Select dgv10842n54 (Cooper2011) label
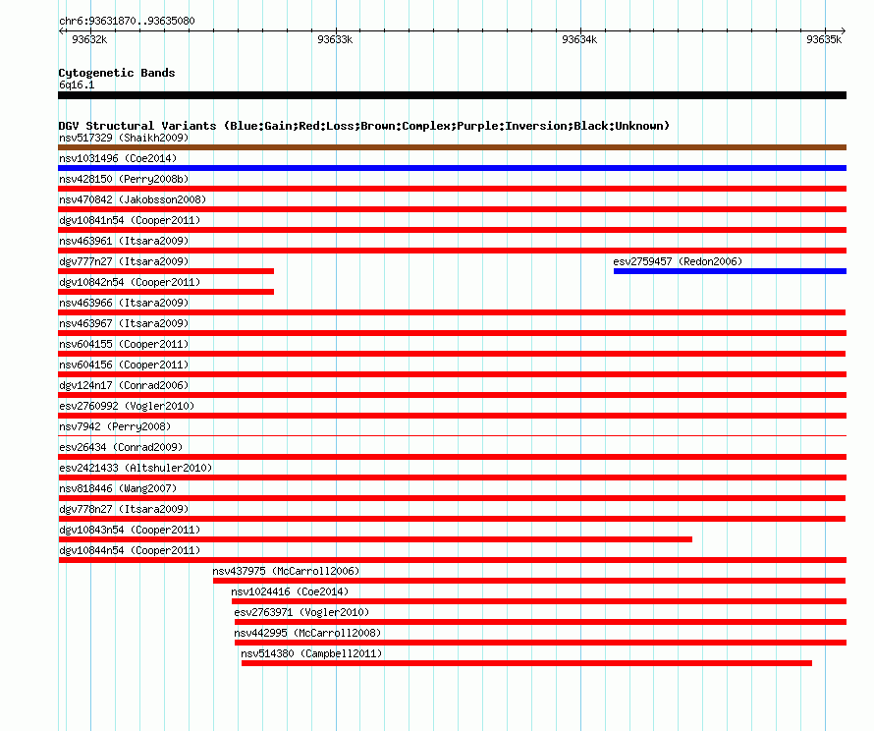 pyautogui.click(x=130, y=282)
